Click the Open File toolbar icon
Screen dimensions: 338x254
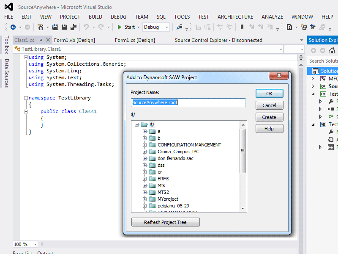(55, 27)
